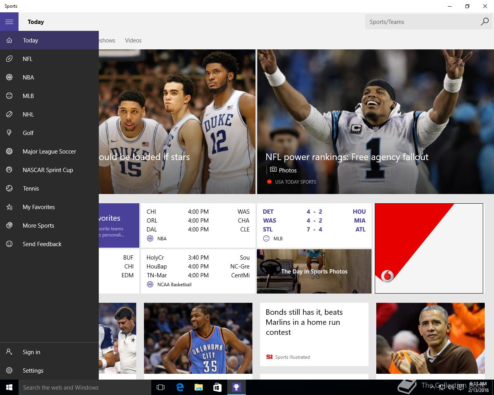Open MLB scores tile
Screen dimensions: 494x395
coord(314,225)
